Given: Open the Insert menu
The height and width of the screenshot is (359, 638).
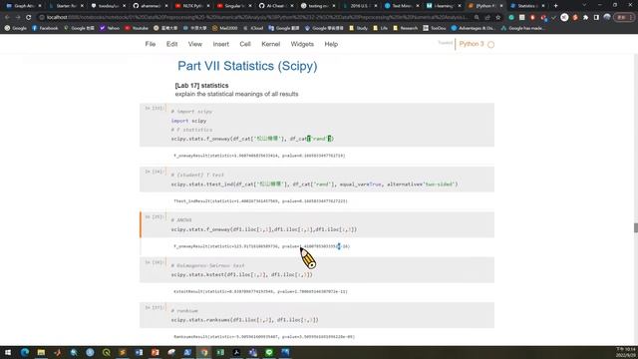Looking at the screenshot, I should pos(221,44).
